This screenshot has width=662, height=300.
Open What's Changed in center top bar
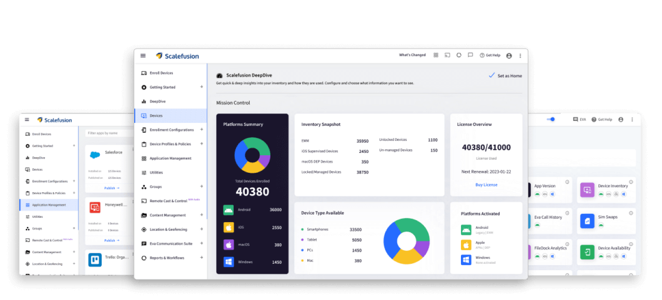point(412,55)
